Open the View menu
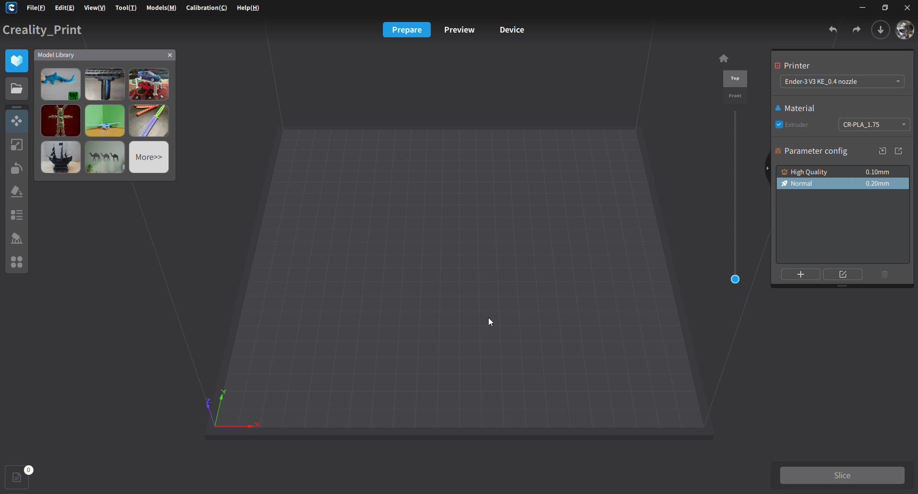918x494 pixels. [95, 8]
